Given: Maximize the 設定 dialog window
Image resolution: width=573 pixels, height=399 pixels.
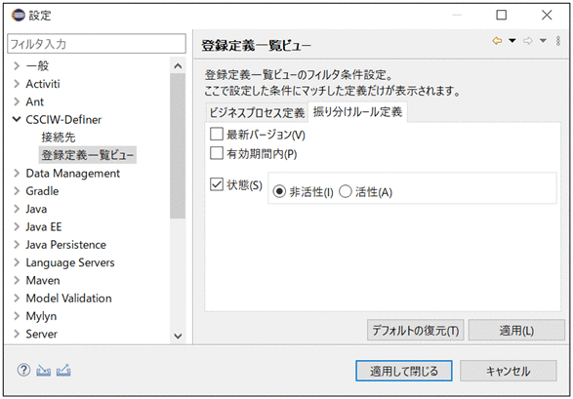Looking at the screenshot, I should (x=502, y=15).
